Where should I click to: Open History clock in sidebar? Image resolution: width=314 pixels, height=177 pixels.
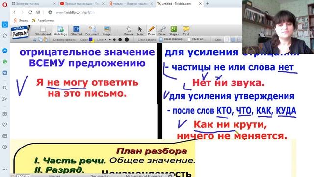pos(5,147)
